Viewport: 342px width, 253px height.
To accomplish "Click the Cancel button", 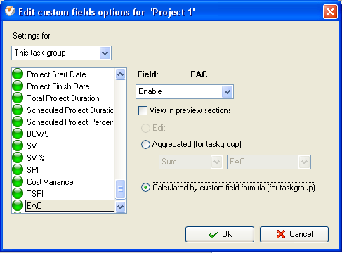I will (x=294, y=234).
